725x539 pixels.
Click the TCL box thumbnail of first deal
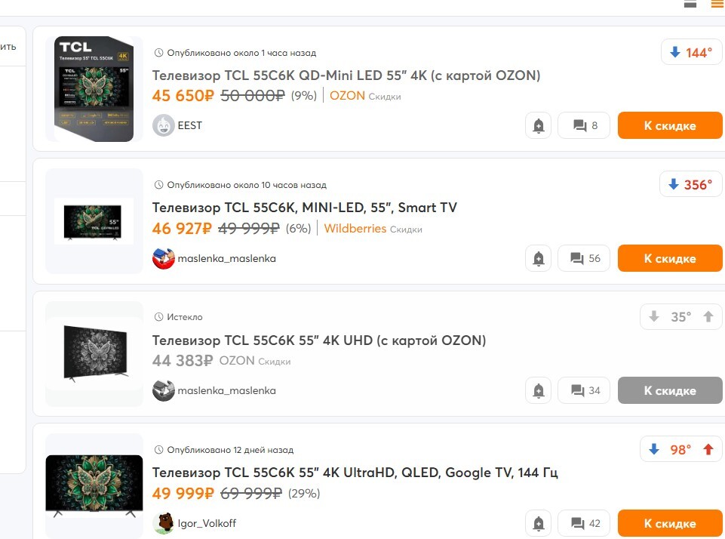click(x=94, y=89)
